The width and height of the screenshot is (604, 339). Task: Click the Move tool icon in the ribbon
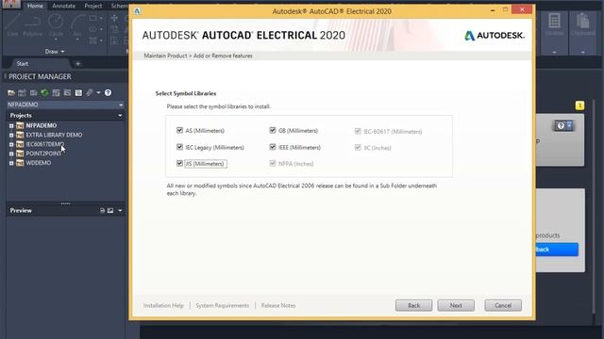(x=114, y=18)
